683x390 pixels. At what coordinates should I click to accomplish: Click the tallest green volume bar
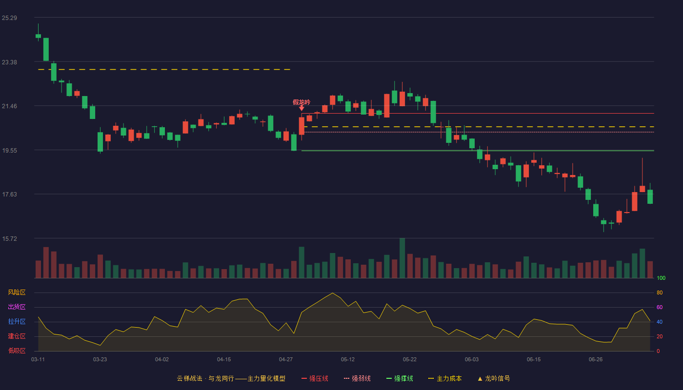(x=402, y=258)
